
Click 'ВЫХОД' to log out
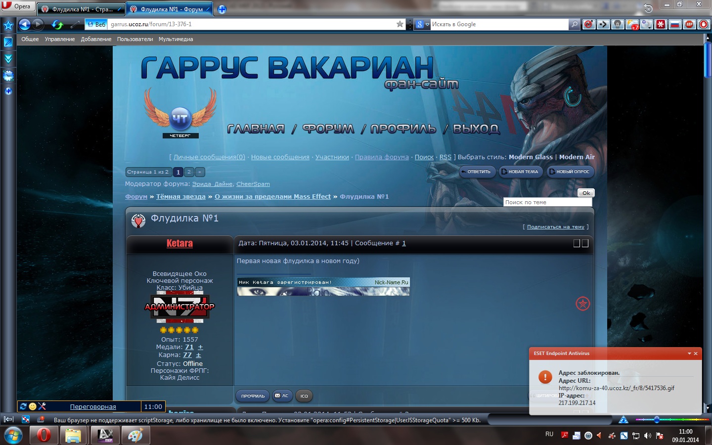point(476,129)
